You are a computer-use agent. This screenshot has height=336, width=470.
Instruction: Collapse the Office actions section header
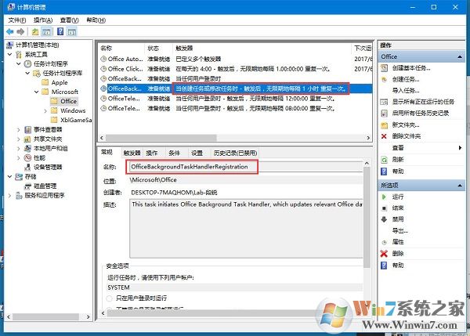460,56
